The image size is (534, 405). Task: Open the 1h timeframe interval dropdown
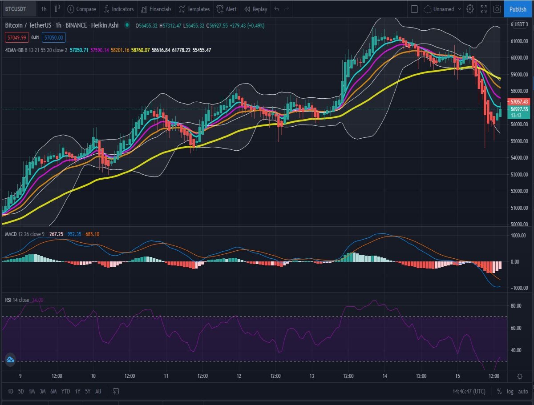click(44, 9)
